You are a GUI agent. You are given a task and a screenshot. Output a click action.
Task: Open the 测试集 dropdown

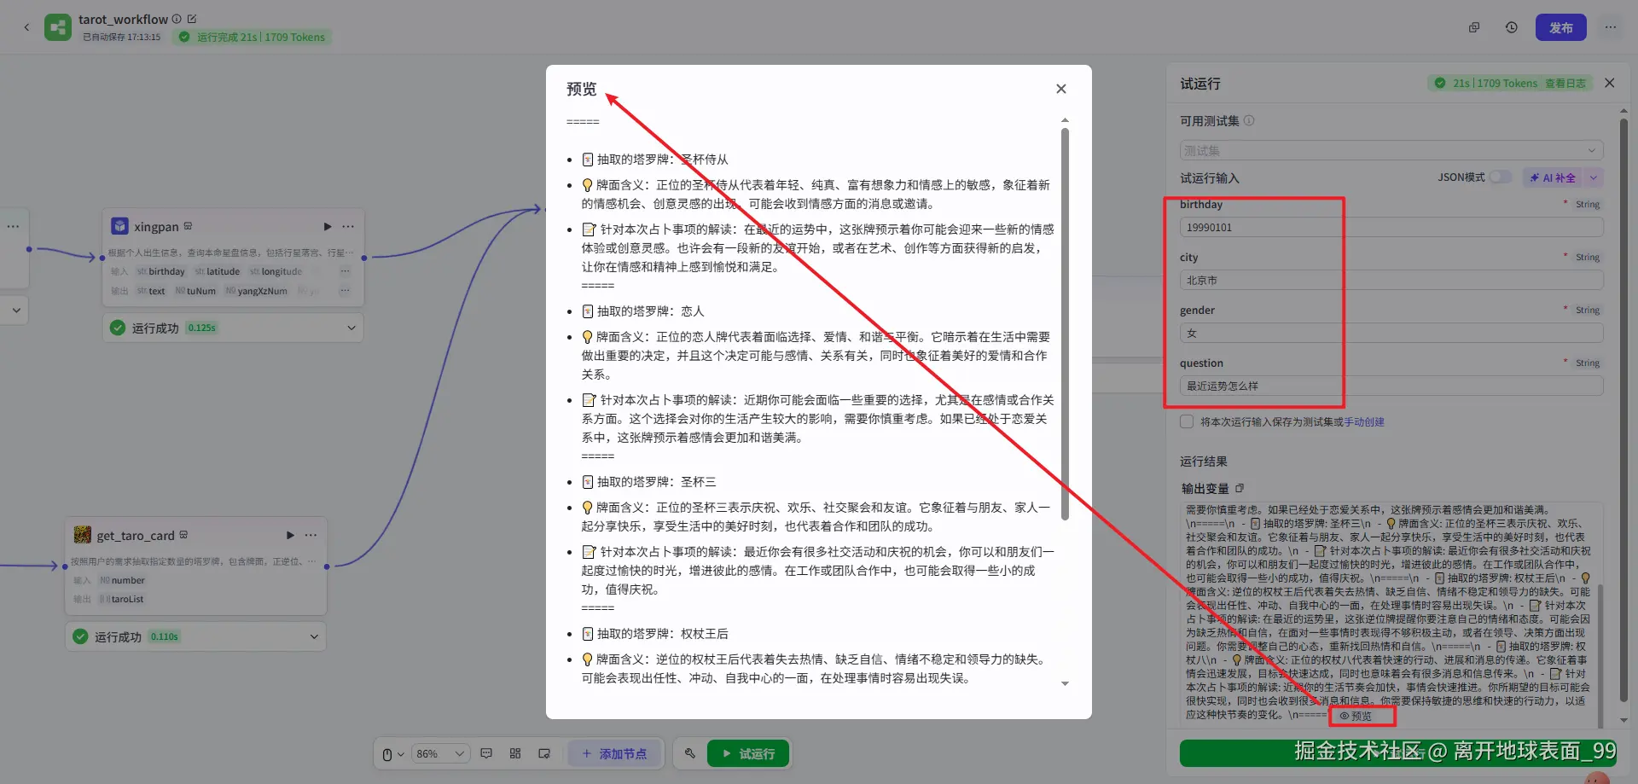click(x=1391, y=150)
